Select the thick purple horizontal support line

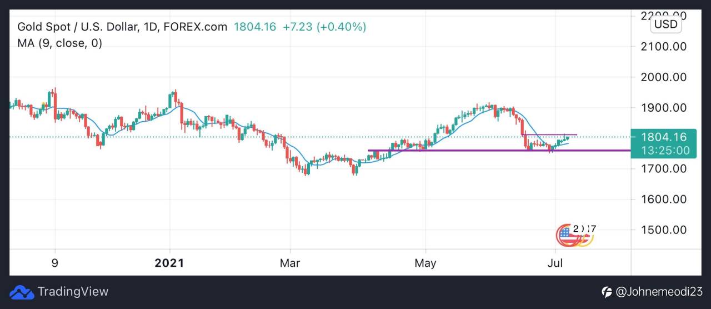tap(499, 150)
